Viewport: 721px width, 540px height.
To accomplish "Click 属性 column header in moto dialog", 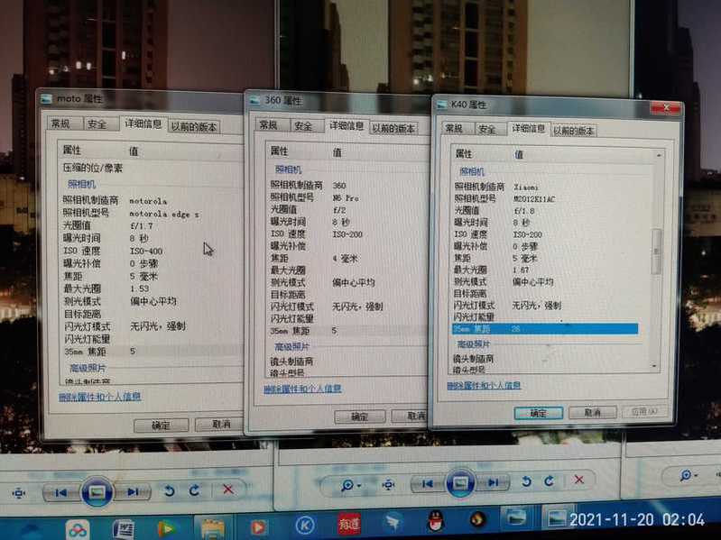I will (x=71, y=151).
